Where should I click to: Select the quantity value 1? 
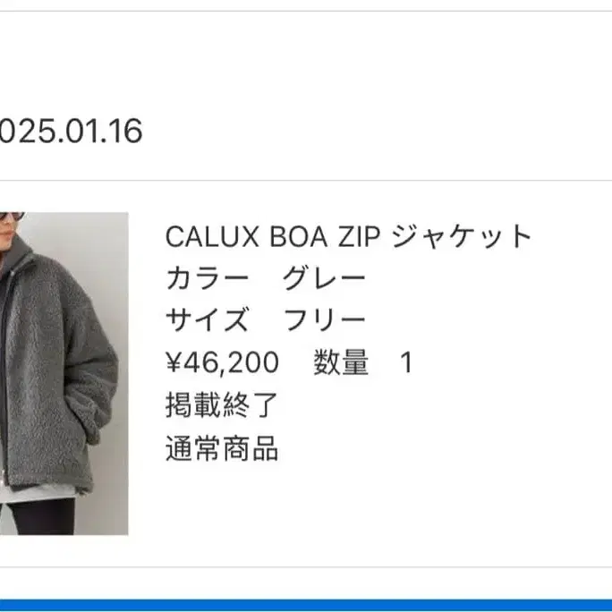(406, 362)
